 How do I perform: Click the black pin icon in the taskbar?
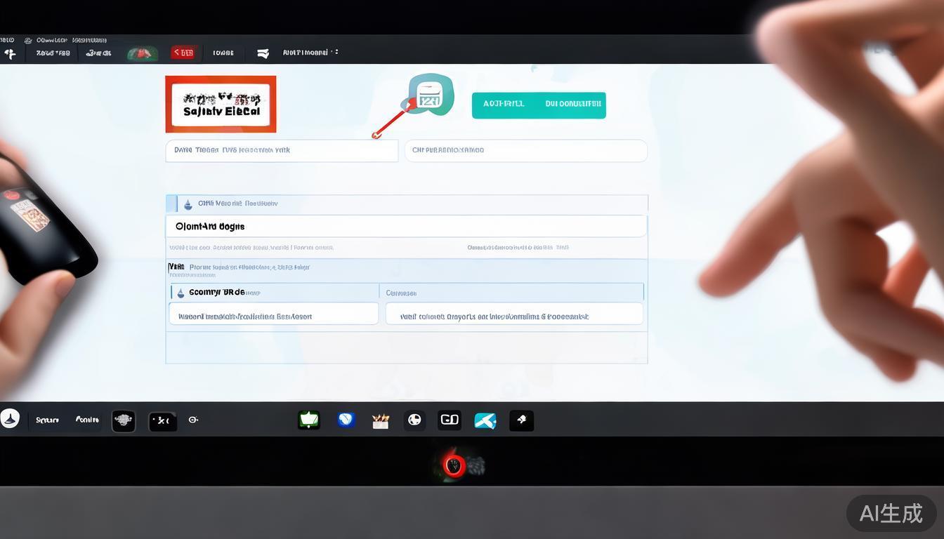521,420
